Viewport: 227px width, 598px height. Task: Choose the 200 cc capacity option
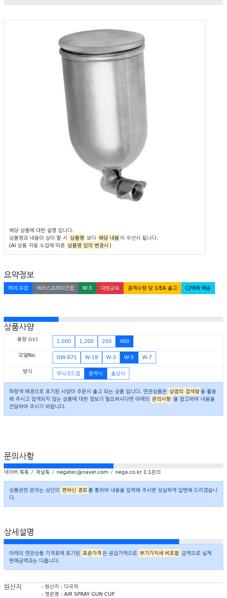(107, 341)
